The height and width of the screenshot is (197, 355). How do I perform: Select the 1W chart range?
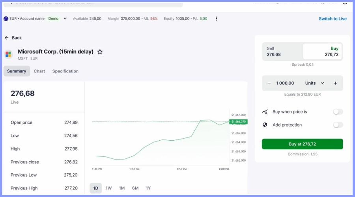(109, 188)
